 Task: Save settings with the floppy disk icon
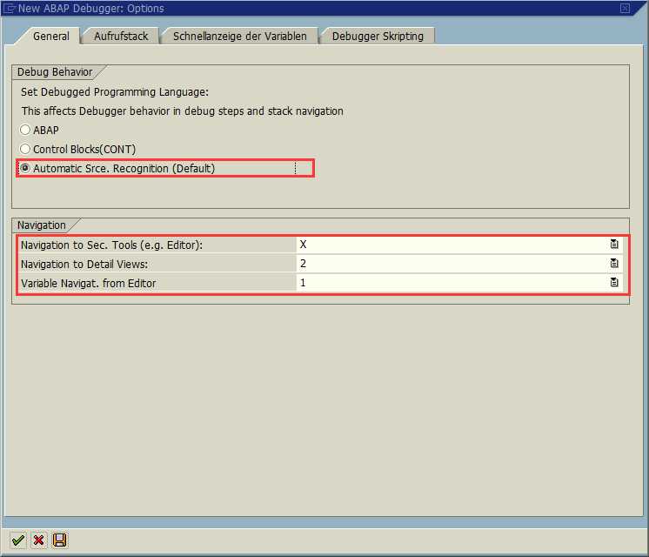pos(60,540)
